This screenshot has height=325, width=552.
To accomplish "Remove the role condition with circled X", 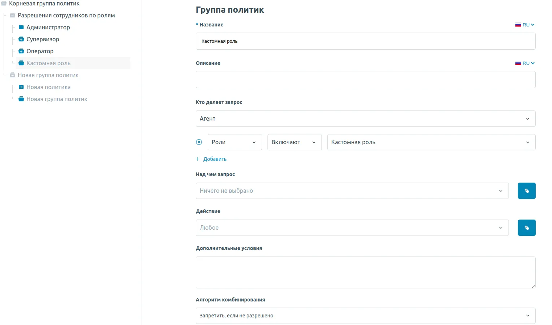I will click(x=199, y=142).
